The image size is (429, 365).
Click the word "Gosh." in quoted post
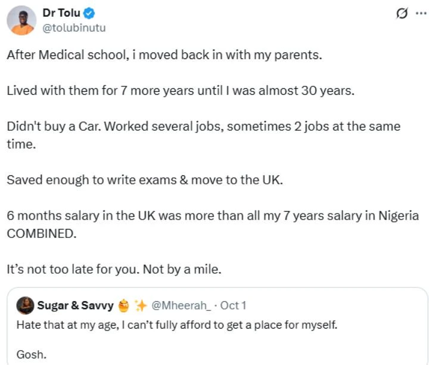tap(31, 354)
